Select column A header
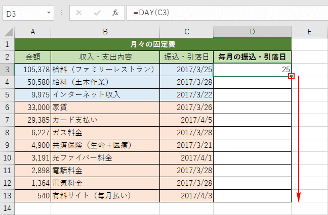This screenshot has width=328, height=215. click(32, 32)
